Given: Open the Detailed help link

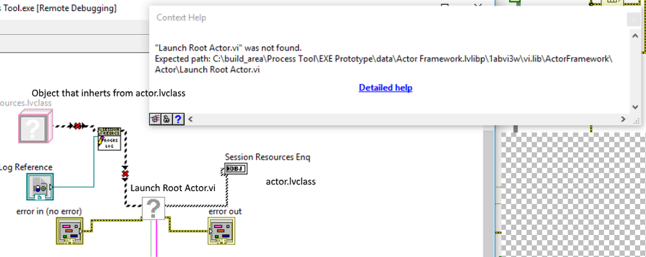Looking at the screenshot, I should (x=385, y=88).
